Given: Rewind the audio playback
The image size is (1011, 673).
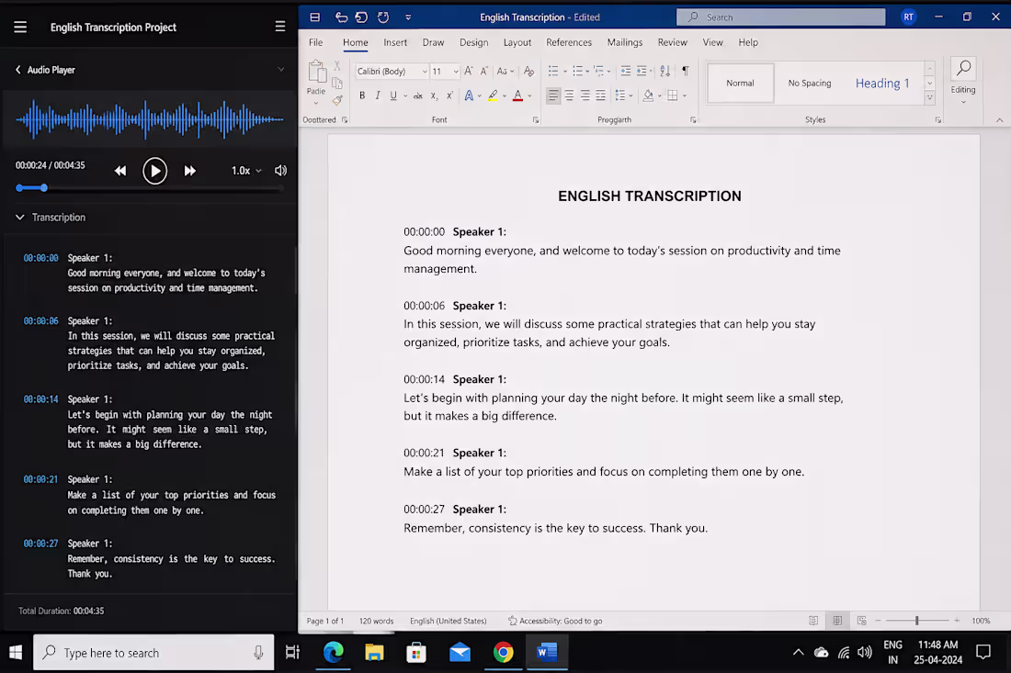Looking at the screenshot, I should 119,171.
